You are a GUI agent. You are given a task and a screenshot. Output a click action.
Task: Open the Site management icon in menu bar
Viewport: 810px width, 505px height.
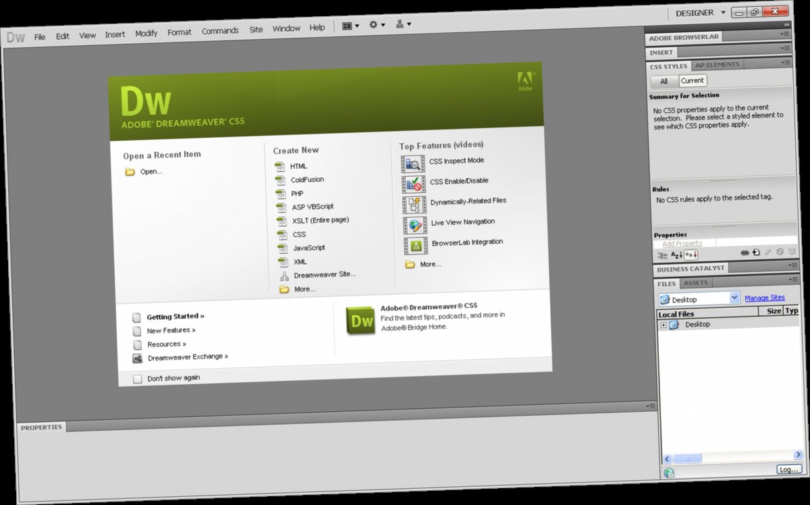(404, 24)
